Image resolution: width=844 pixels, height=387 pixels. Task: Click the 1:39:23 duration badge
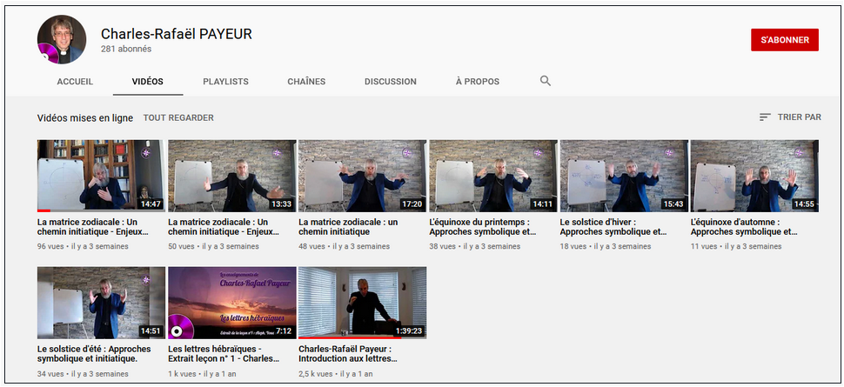(409, 330)
